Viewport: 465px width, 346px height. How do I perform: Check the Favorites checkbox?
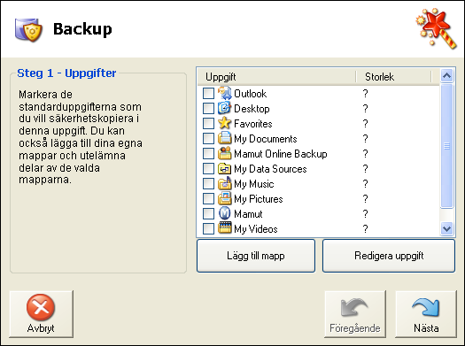click(208, 123)
